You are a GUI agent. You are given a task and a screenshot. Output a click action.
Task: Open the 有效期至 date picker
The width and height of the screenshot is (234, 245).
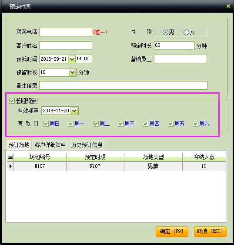pyautogui.click(x=74, y=111)
